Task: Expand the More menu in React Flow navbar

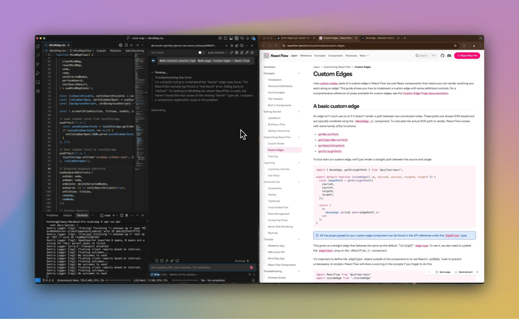Action: pyautogui.click(x=364, y=56)
